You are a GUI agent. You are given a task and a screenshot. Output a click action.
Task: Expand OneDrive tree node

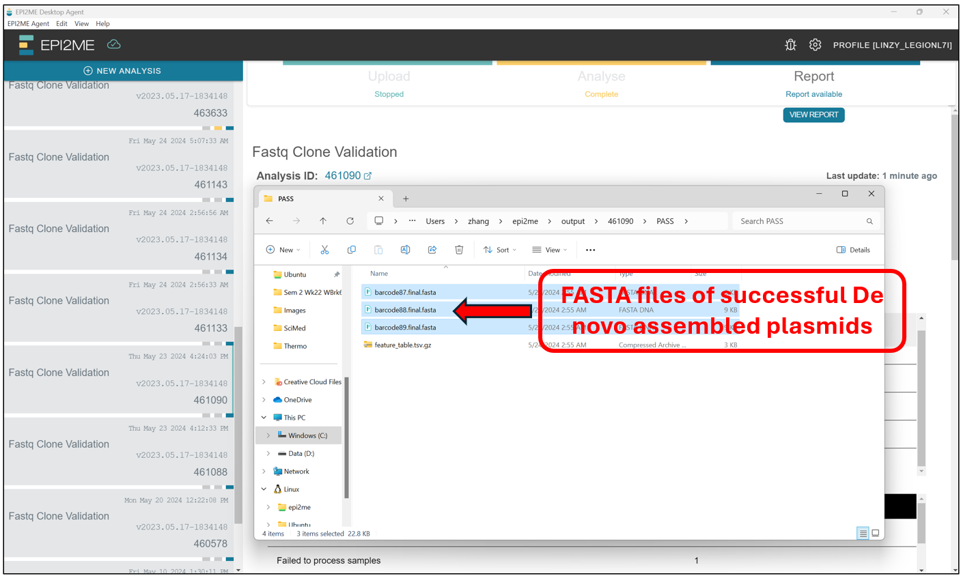pos(264,400)
